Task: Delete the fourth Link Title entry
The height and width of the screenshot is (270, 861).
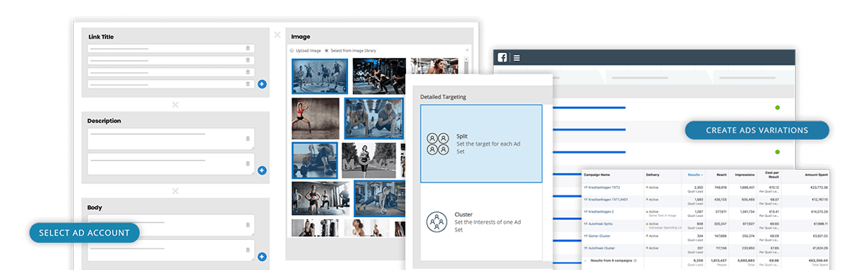Action: pos(248,84)
